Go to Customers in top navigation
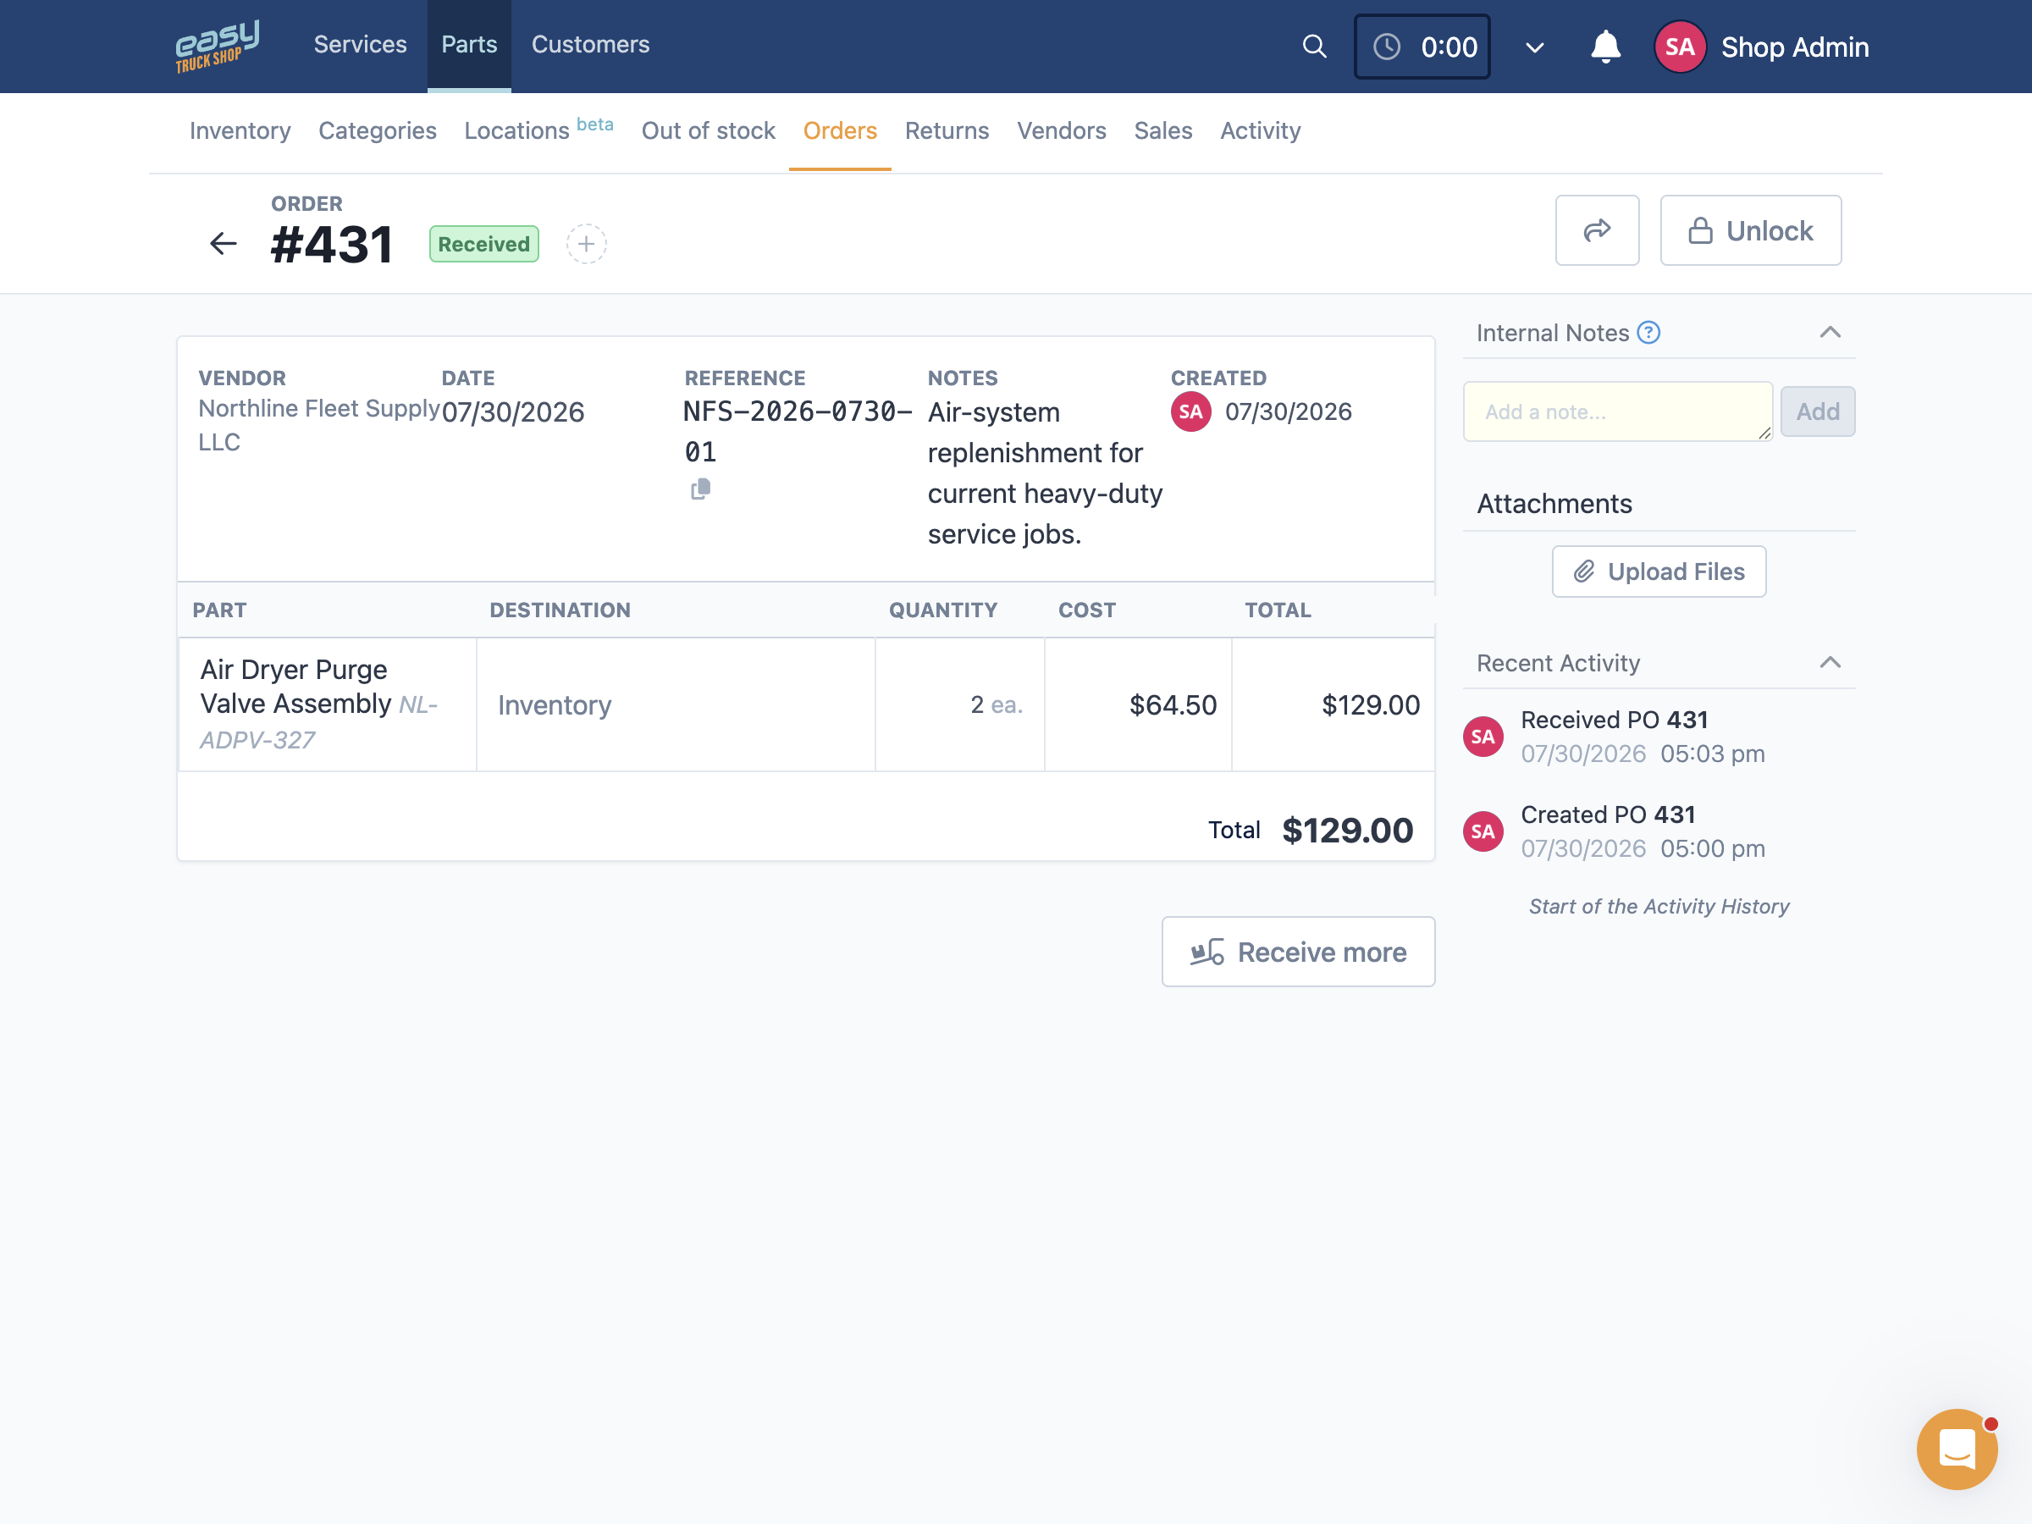2032x1524 pixels. [x=591, y=44]
